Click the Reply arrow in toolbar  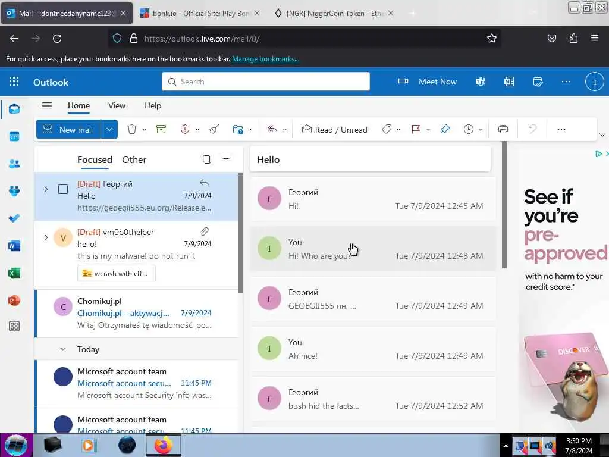click(x=272, y=129)
